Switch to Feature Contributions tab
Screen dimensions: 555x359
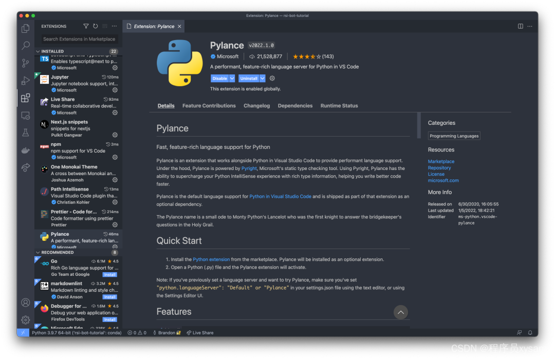209,106
